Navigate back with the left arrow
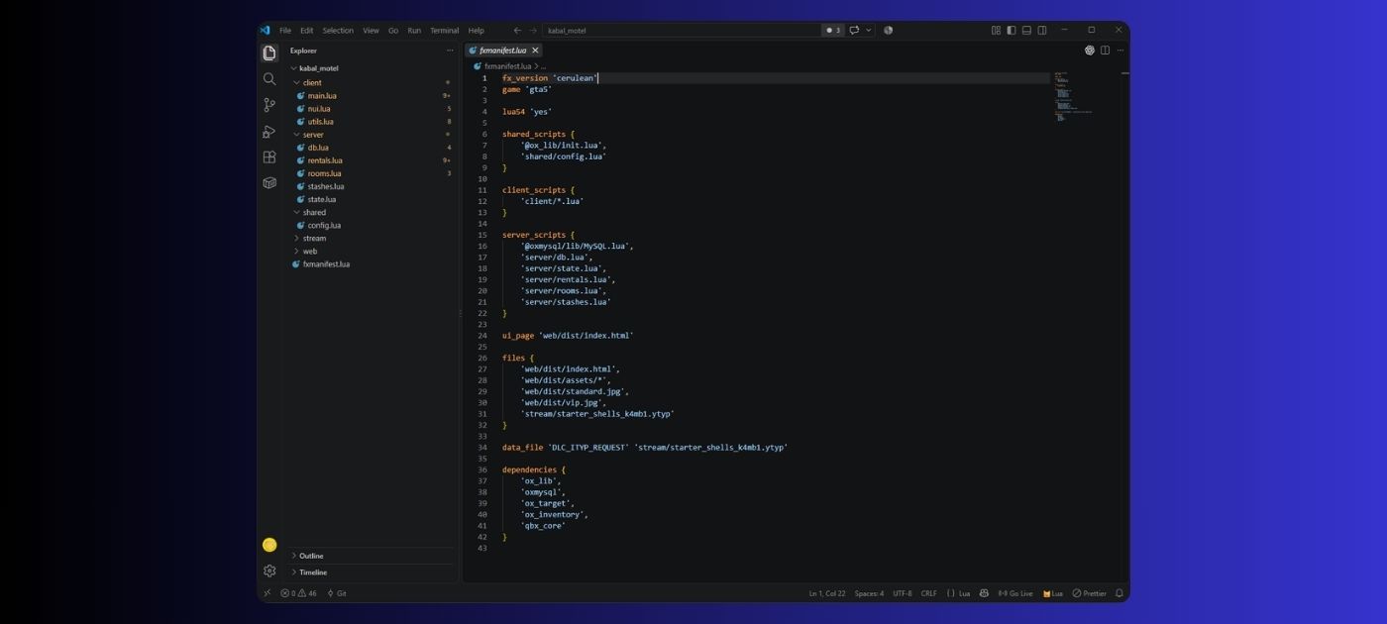The width and height of the screenshot is (1387, 624). (517, 31)
